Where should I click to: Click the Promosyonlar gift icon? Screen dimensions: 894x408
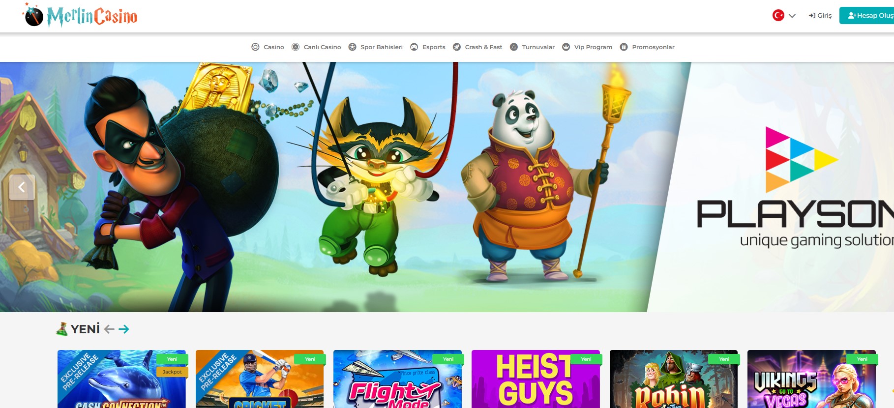pos(624,47)
